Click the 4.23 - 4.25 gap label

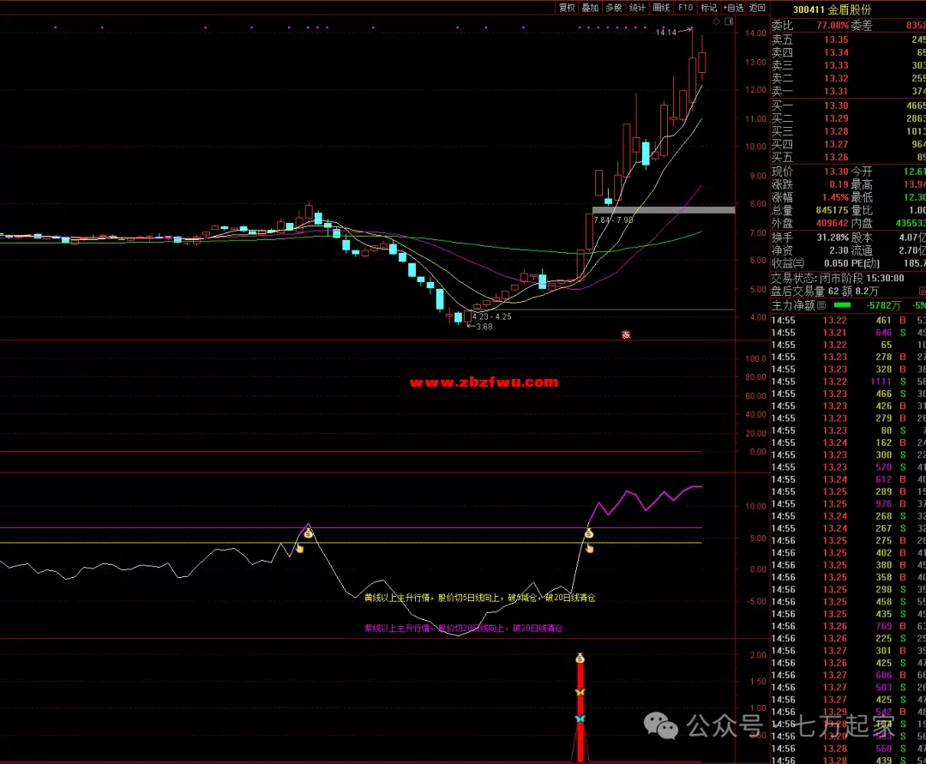[491, 316]
